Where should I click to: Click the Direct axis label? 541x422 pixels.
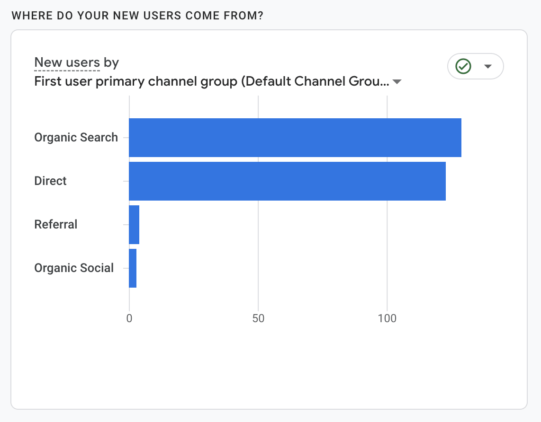tap(51, 181)
